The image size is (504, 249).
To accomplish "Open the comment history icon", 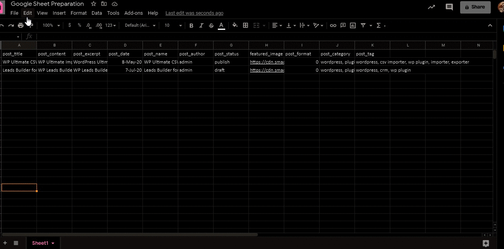I will (449, 7).
